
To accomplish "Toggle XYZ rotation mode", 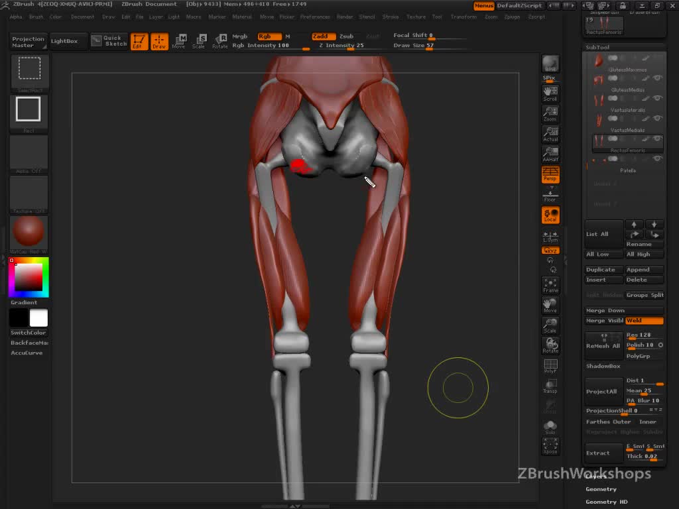I will 550,251.
